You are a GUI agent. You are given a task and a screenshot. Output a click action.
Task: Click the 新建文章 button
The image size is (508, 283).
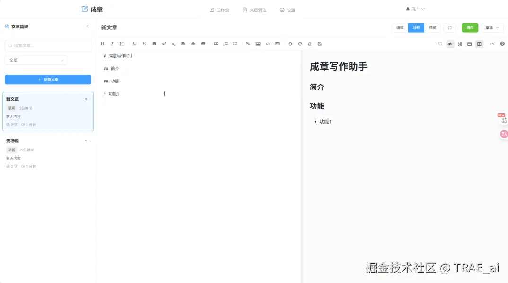click(x=48, y=79)
